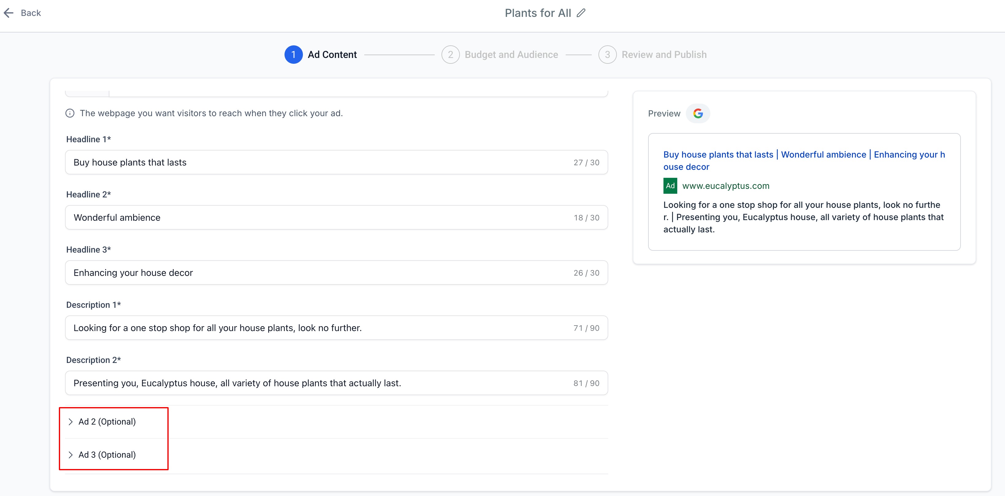Image resolution: width=1005 pixels, height=496 pixels.
Task: Focus the Headline 2 input field
Action: (336, 217)
